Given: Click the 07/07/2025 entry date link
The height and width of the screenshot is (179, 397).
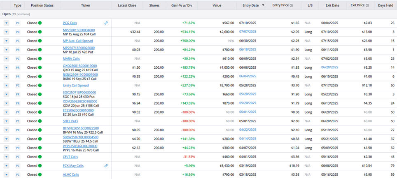Looking at the screenshot, I should pos(248,32).
